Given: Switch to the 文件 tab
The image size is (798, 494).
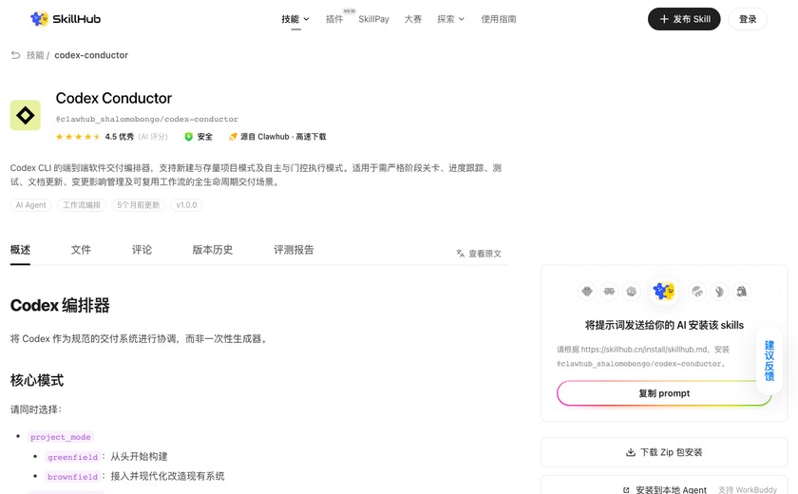Looking at the screenshot, I should pos(81,250).
